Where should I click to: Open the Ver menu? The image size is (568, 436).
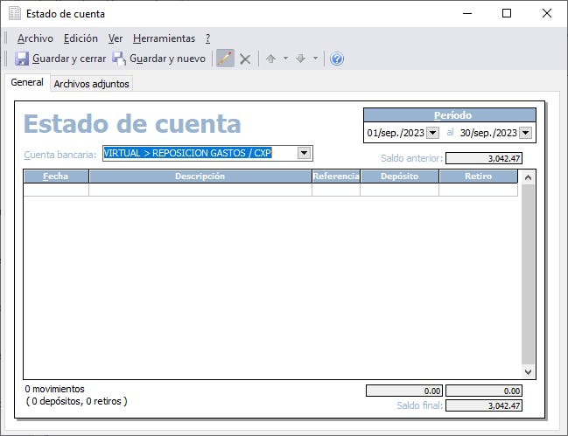116,38
